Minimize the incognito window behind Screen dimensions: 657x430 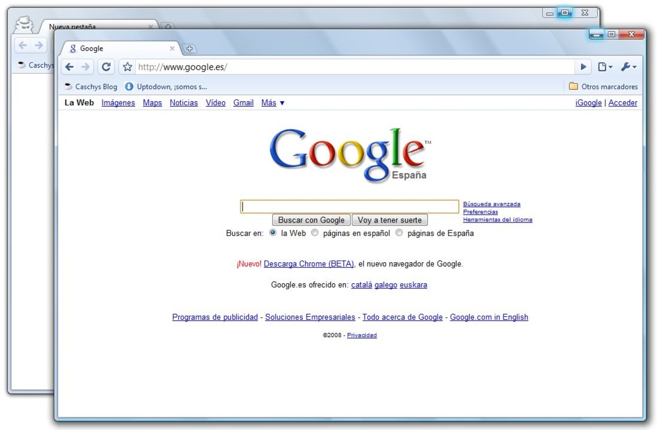[x=550, y=13]
